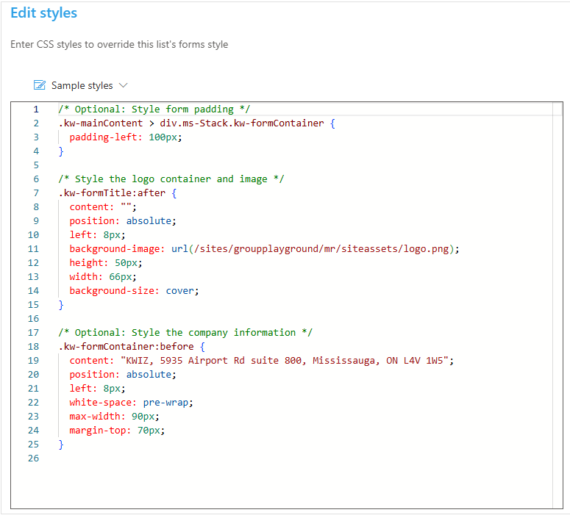The width and height of the screenshot is (570, 518).
Task: Click the closing brace on line 15
Action: [61, 305]
